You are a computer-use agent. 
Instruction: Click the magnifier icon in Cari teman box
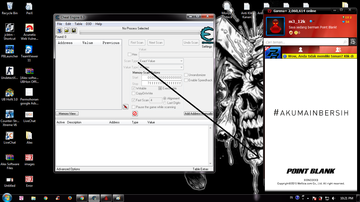pos(345,42)
